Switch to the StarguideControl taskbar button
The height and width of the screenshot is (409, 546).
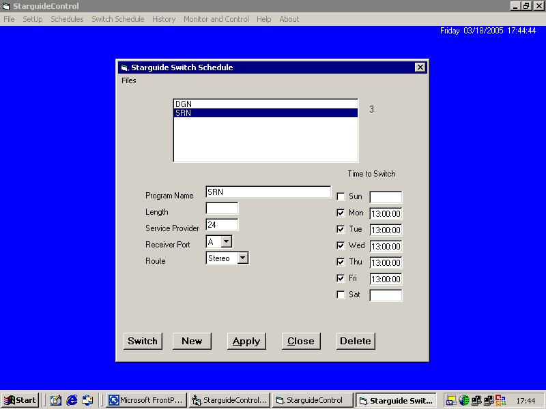313,400
